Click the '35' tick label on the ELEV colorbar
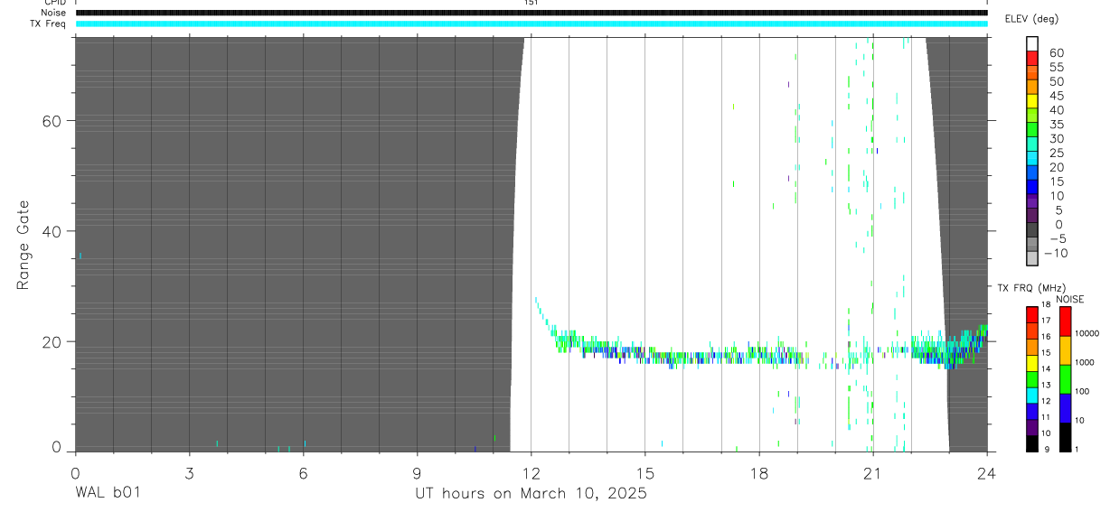 tap(1056, 125)
